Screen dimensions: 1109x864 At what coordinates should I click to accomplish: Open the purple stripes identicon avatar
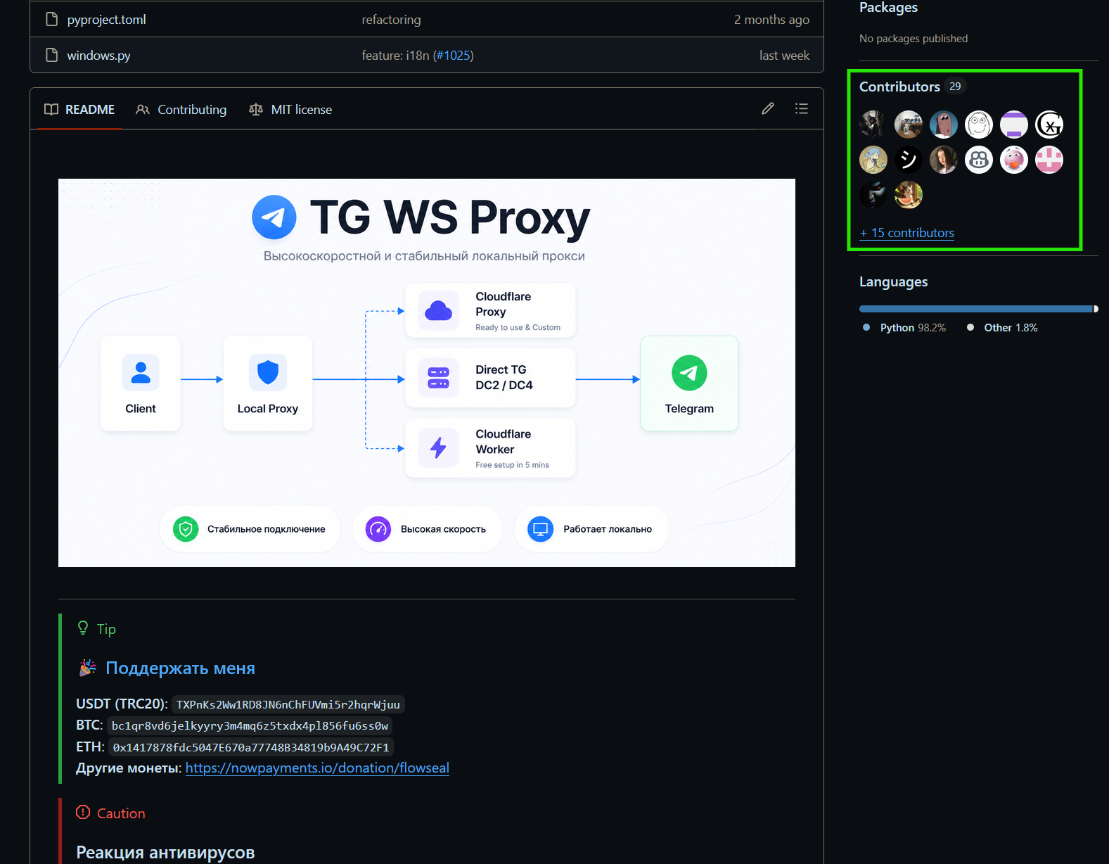[1014, 125]
